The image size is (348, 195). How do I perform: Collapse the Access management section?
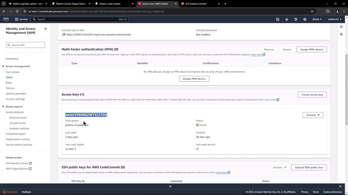[3, 66]
